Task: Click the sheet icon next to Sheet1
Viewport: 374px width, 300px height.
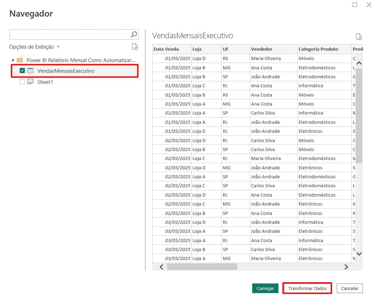Action: click(x=30, y=82)
